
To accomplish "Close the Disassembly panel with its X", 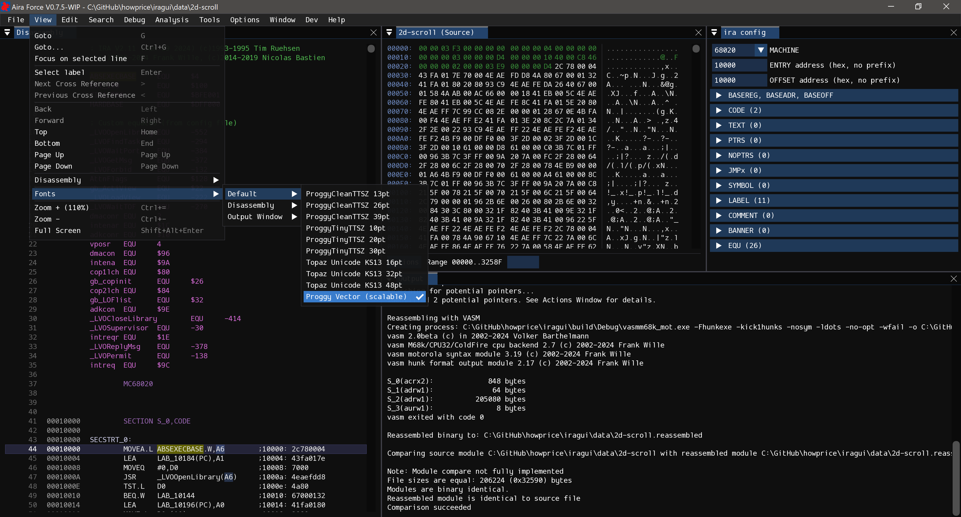I will pos(373,32).
